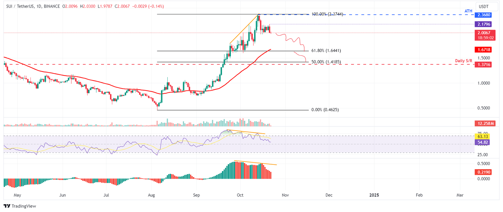Click the Nov marker on the time axis
The width and height of the screenshot is (503, 212).
(x=285, y=195)
